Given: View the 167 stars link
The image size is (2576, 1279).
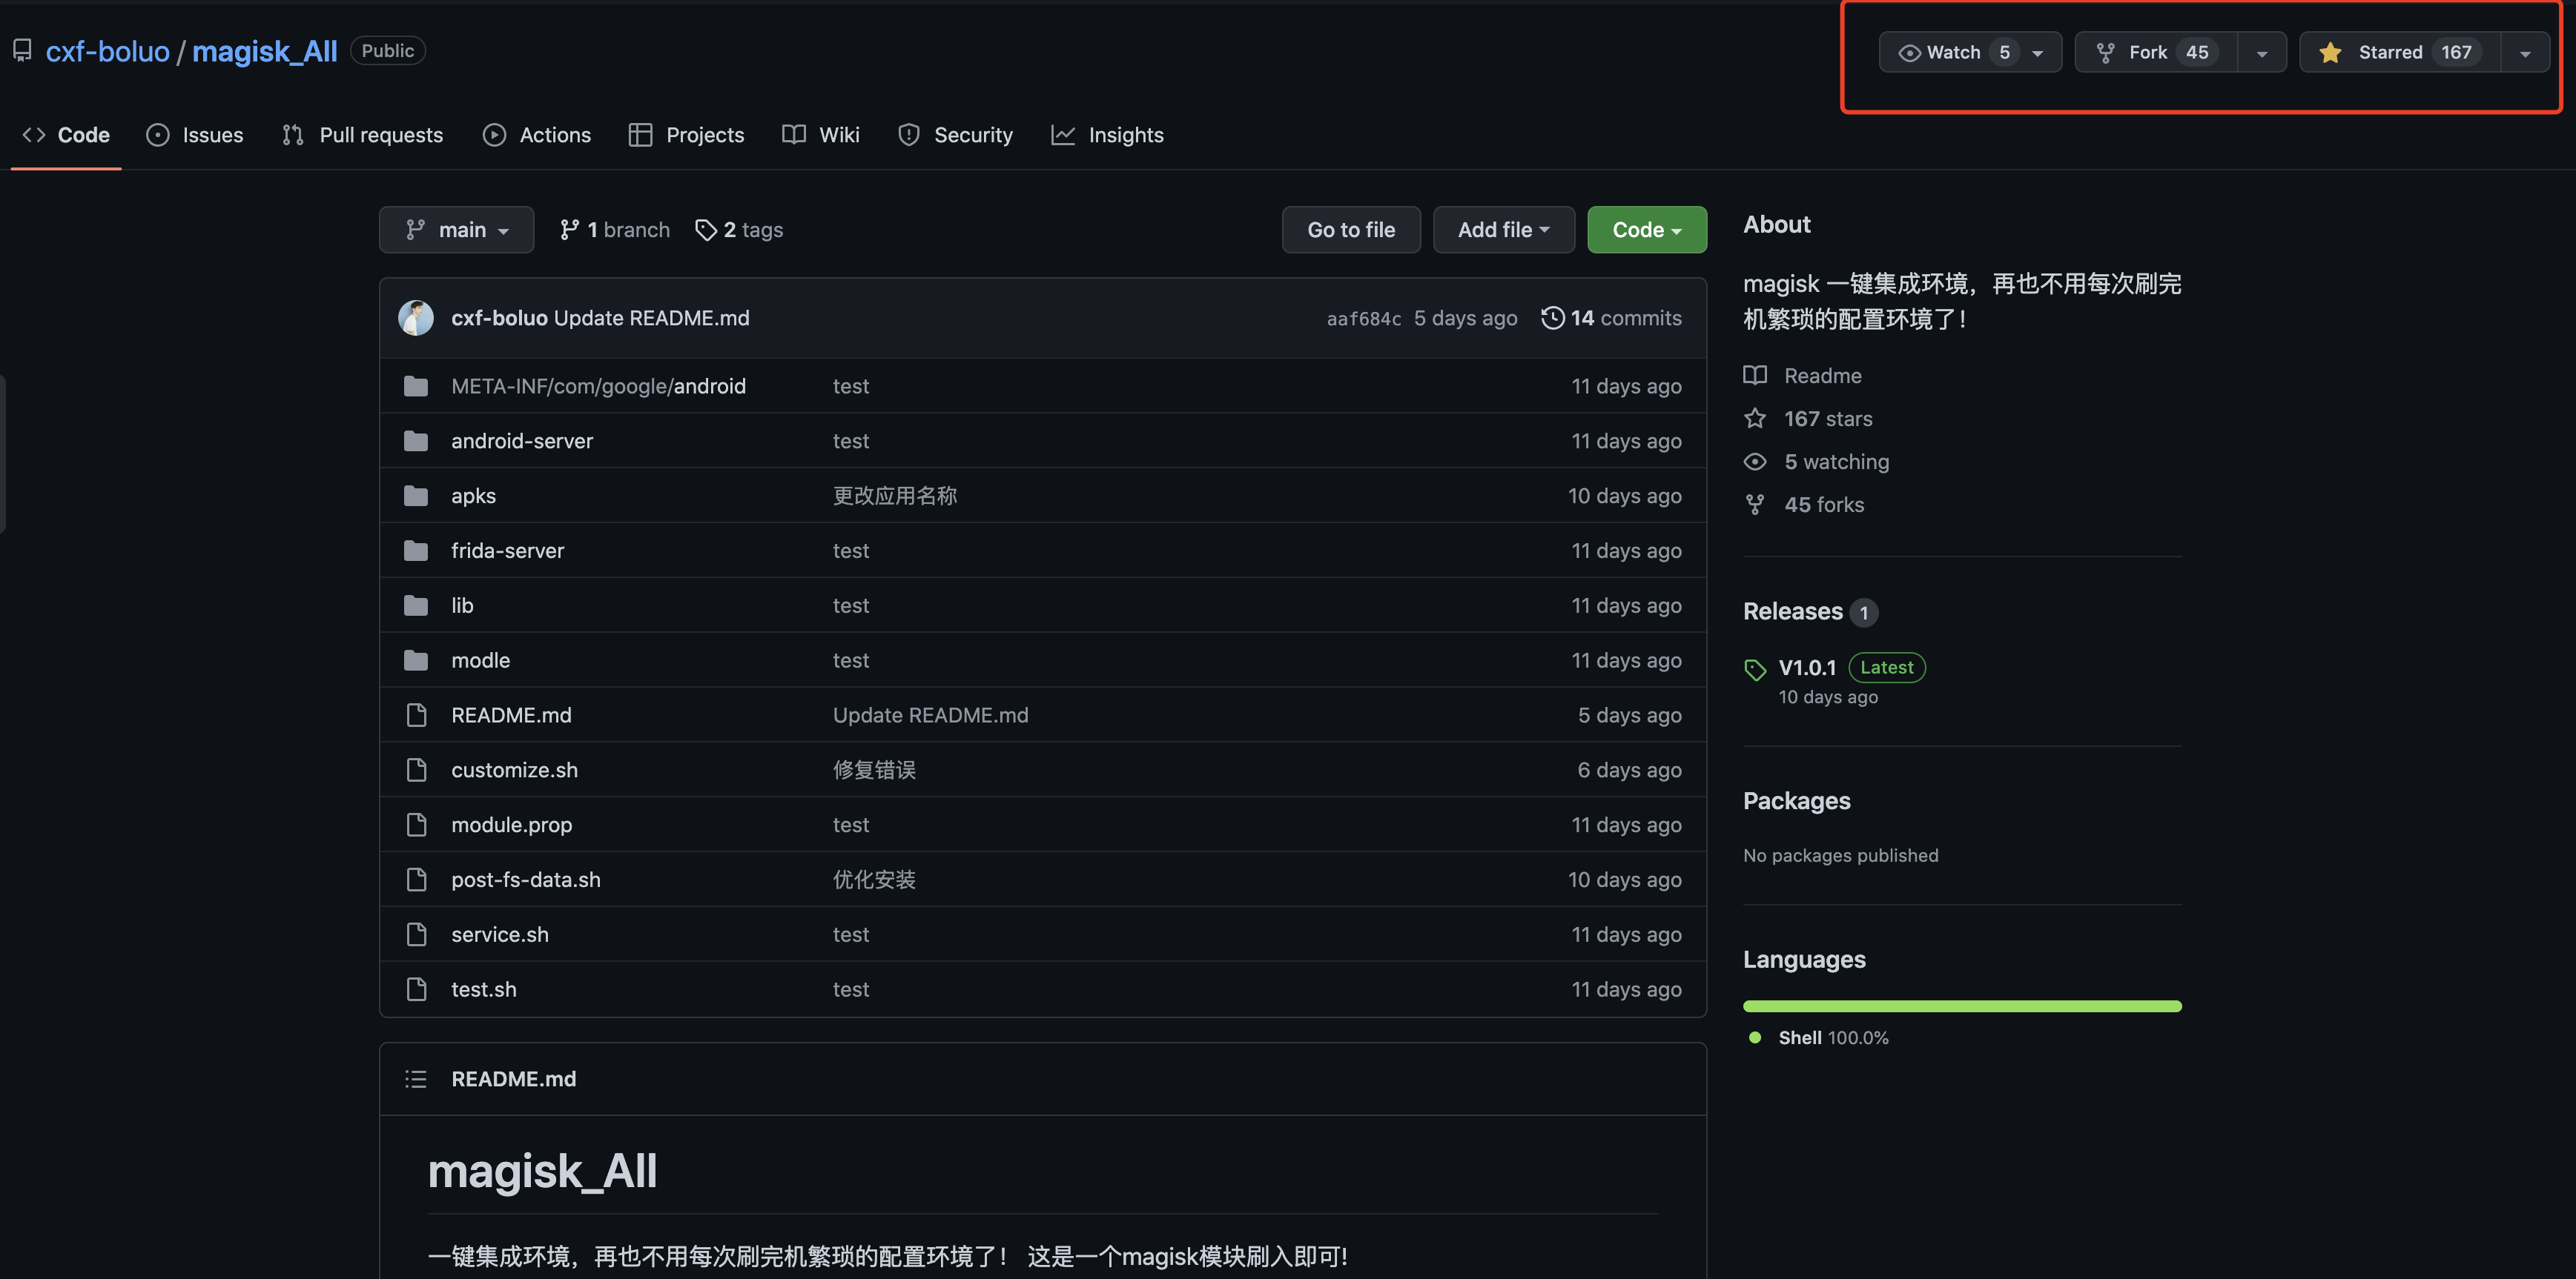Looking at the screenshot, I should pyautogui.click(x=1828, y=419).
